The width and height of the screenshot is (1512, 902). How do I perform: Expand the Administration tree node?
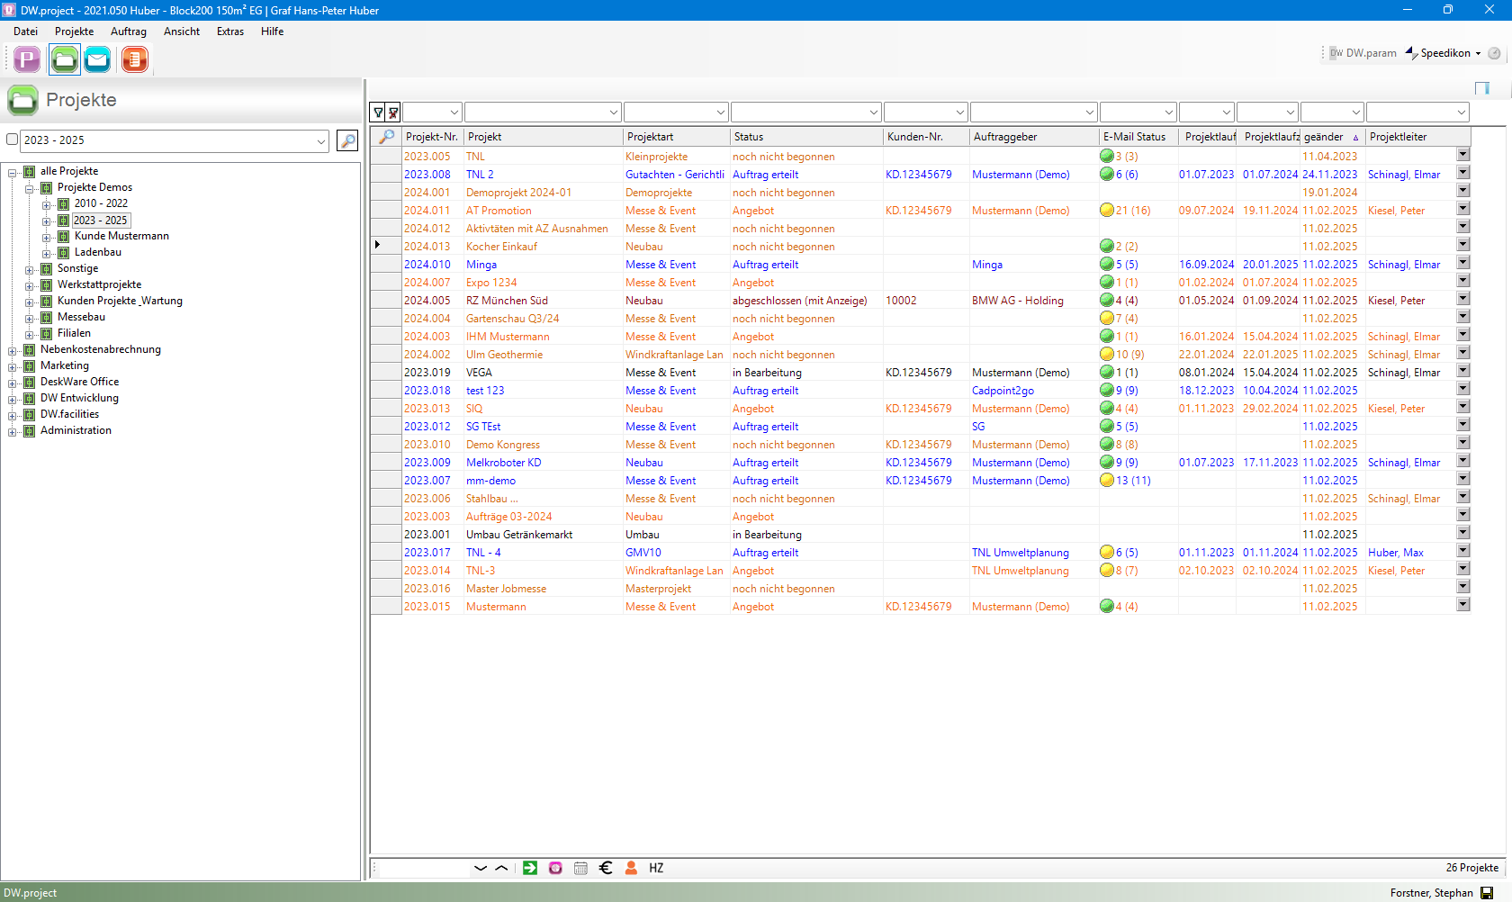[13, 431]
